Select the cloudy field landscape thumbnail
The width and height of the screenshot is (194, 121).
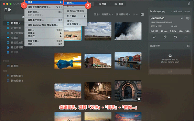(x=98, y=31)
